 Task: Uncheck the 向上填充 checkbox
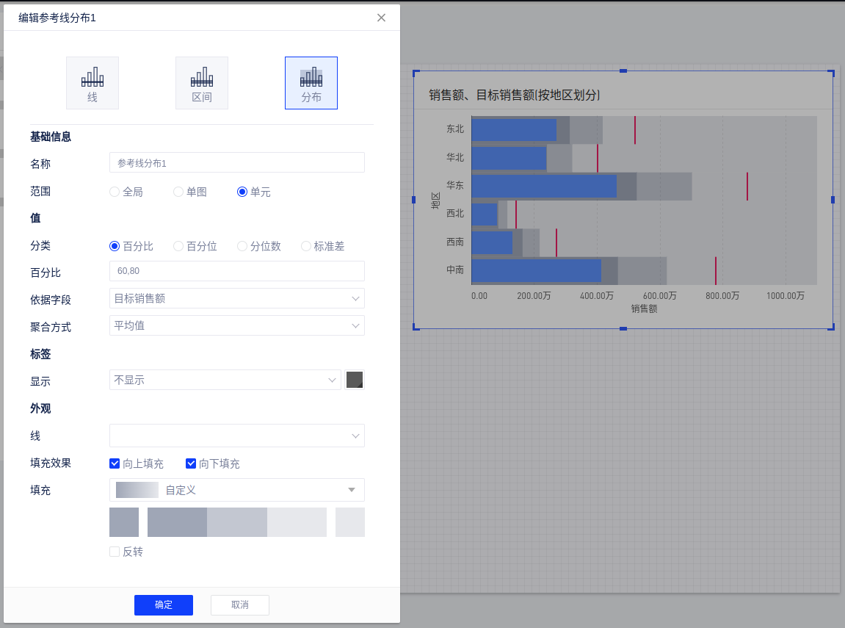[x=115, y=463]
